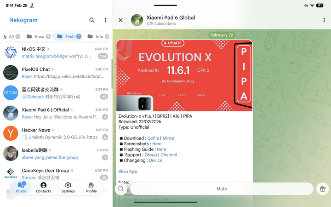331x207 pixels.
Task: Switch to the Info folder tab
Action: (98, 36)
